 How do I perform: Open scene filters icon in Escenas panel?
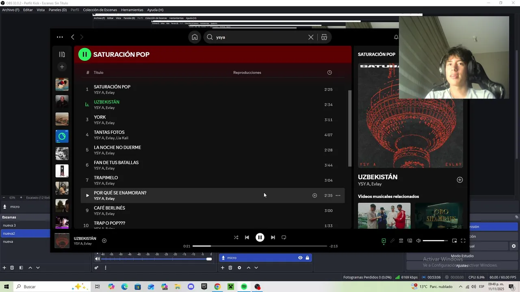pyautogui.click(x=21, y=268)
